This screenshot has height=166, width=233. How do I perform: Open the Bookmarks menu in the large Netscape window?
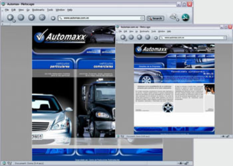point(38,10)
